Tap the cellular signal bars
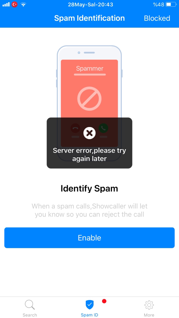 (6, 4)
